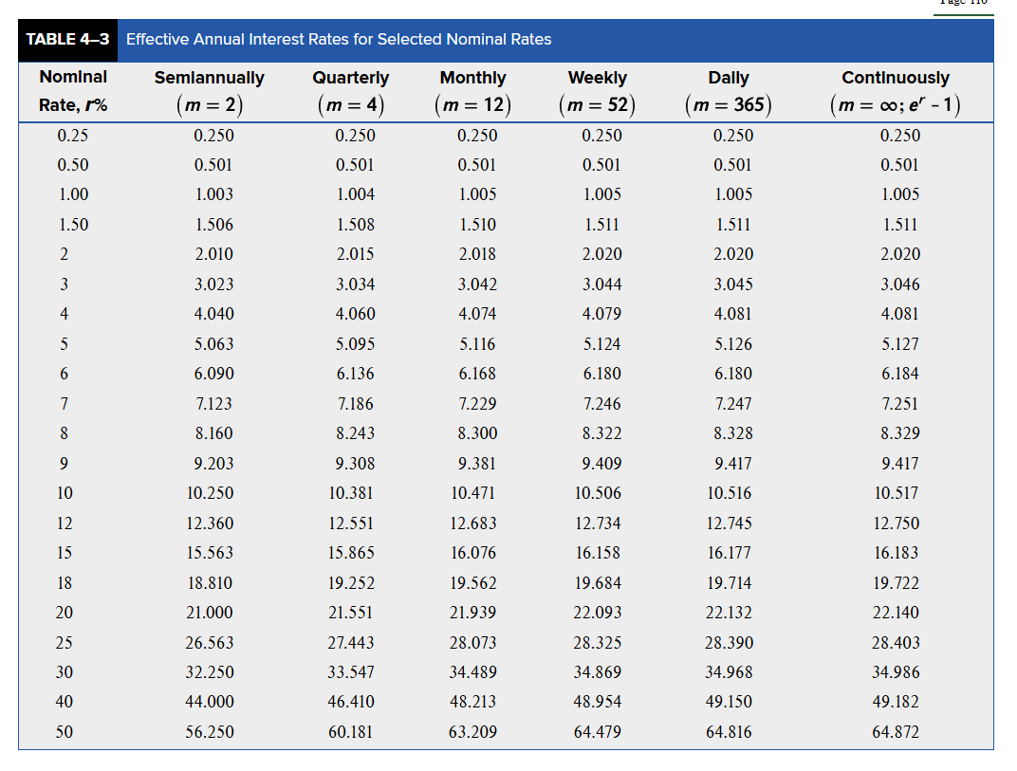Click the semiannual value 10.250
Image resolution: width=1017 pixels, height=771 pixels.
(x=210, y=493)
